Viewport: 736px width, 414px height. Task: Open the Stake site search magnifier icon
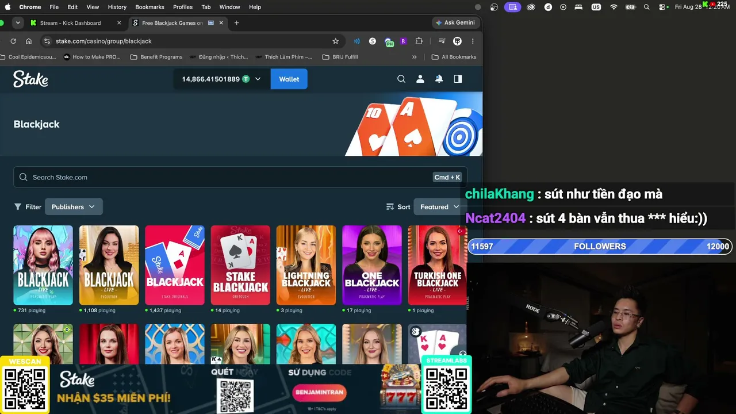click(x=401, y=79)
